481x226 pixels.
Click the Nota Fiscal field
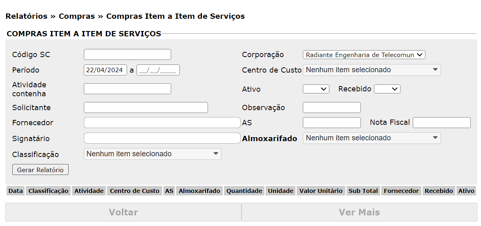pyautogui.click(x=441, y=122)
